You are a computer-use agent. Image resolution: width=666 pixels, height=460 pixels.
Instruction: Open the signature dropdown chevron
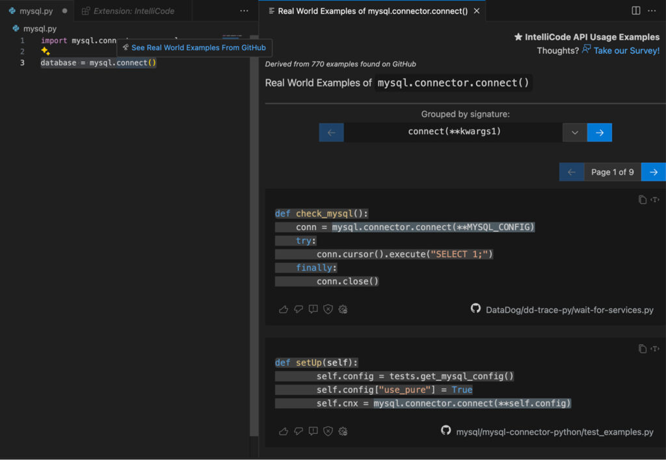pyautogui.click(x=574, y=132)
